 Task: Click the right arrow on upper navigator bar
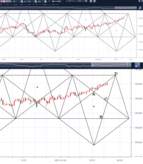pos(136,8)
